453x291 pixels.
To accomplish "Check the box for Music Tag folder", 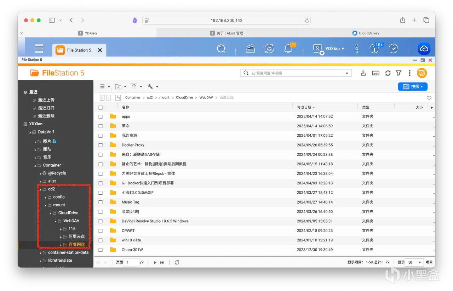I will tap(101, 202).
